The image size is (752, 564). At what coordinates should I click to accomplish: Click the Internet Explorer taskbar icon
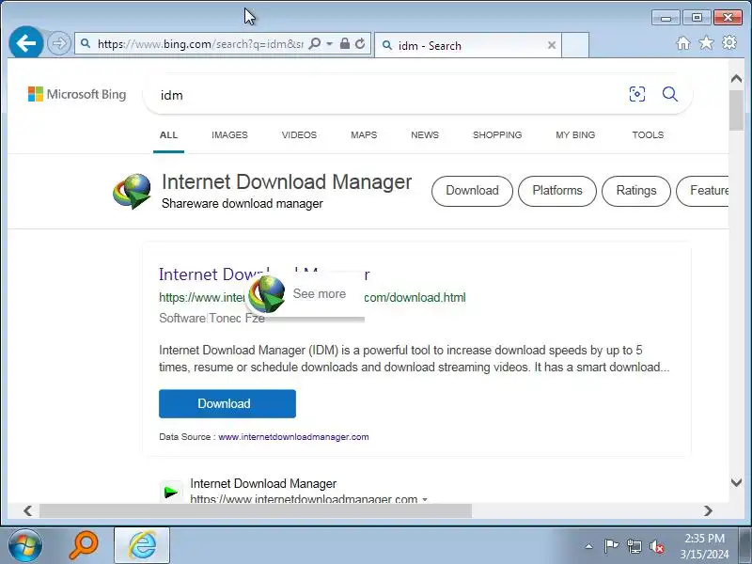pyautogui.click(x=142, y=545)
